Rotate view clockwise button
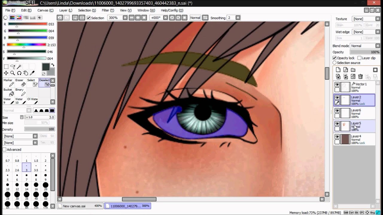The height and width of the screenshot is (215, 383). [x=178, y=18]
